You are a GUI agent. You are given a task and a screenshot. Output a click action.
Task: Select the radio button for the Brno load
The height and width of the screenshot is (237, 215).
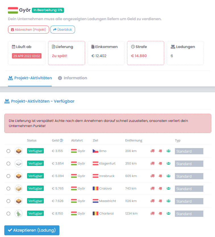8,151
